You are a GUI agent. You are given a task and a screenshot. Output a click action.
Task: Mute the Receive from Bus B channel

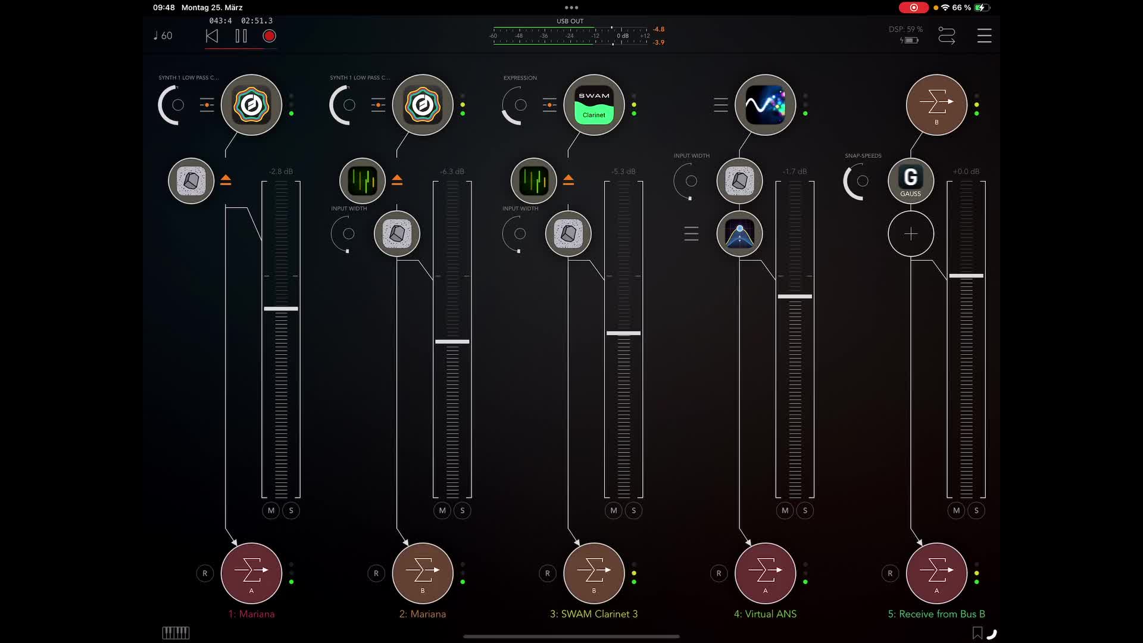(956, 511)
